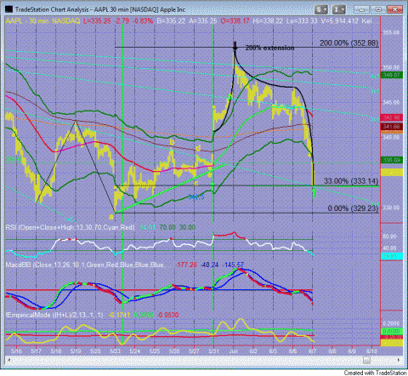Click the AAPL - 30 min NASDAQ status text
Screen dimensions: 408x376
point(42,21)
